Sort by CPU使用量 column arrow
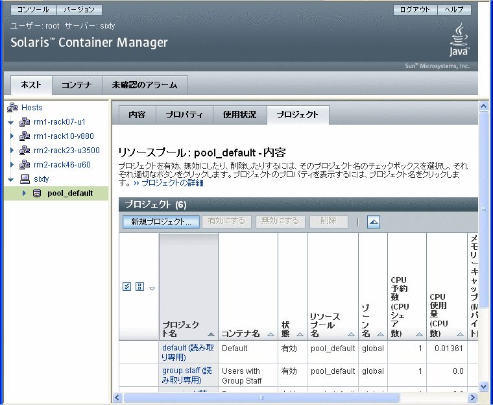The width and height of the screenshot is (493, 405). (460, 334)
